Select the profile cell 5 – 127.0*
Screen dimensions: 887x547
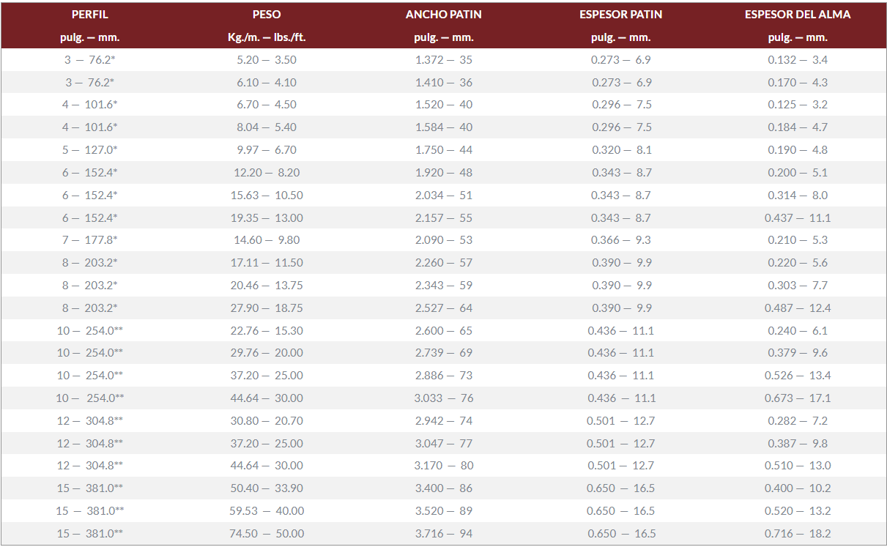click(x=89, y=150)
